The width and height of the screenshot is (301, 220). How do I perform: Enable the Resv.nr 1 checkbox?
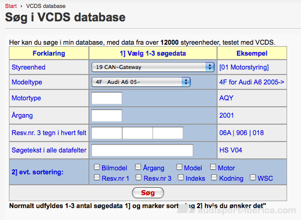pyautogui.click(x=97, y=177)
